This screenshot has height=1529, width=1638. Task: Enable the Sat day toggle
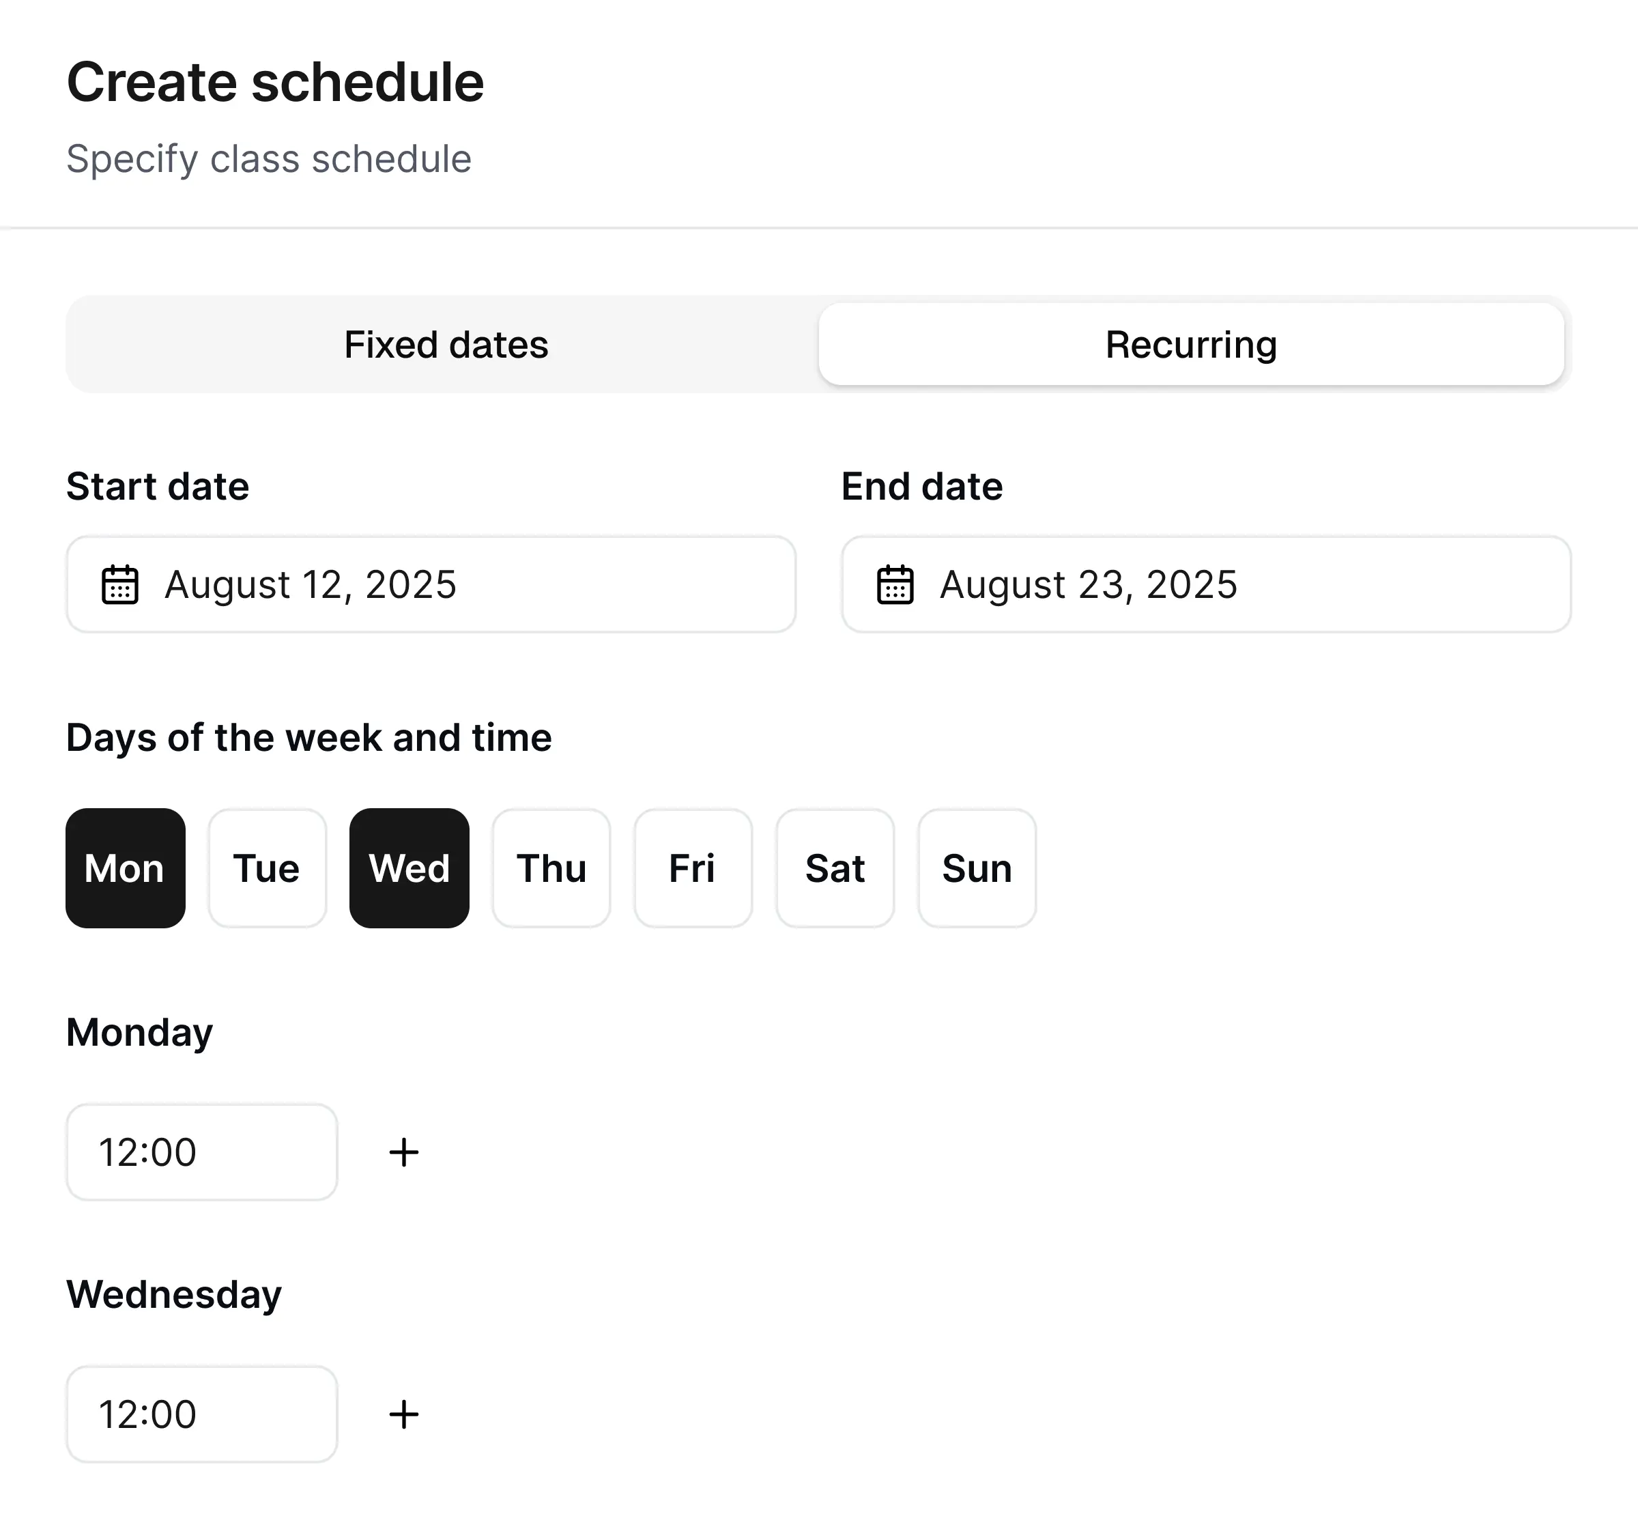835,868
